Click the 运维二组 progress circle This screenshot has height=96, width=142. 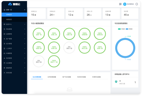point(54,34)
